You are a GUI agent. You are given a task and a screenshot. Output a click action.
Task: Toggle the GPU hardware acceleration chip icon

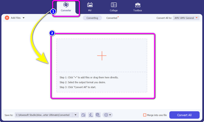point(98,115)
